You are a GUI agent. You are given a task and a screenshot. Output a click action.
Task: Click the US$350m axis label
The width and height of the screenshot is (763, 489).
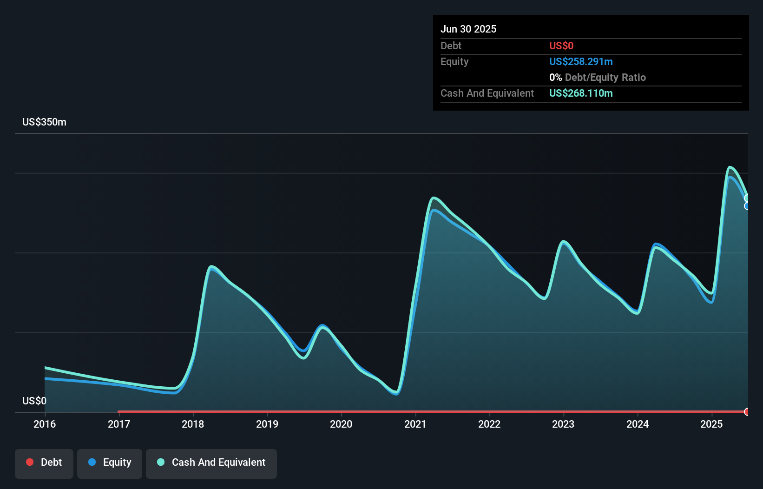click(44, 122)
